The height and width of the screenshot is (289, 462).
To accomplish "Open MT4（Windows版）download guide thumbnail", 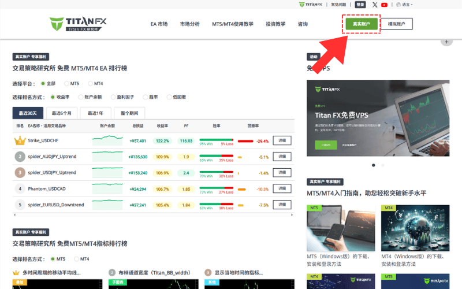I will point(415,228).
